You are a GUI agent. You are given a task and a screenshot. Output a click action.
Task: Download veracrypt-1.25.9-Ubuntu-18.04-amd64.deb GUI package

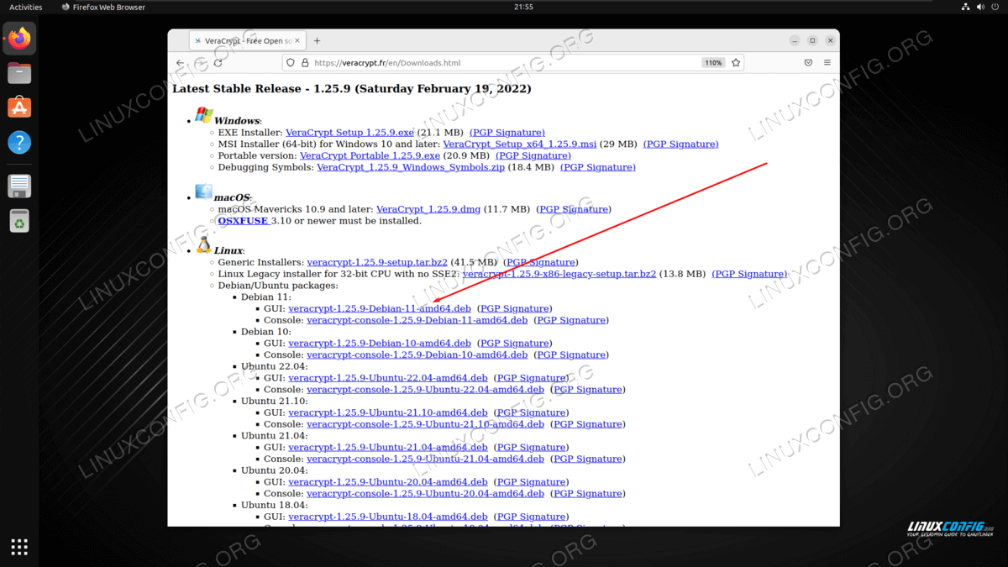(388, 517)
